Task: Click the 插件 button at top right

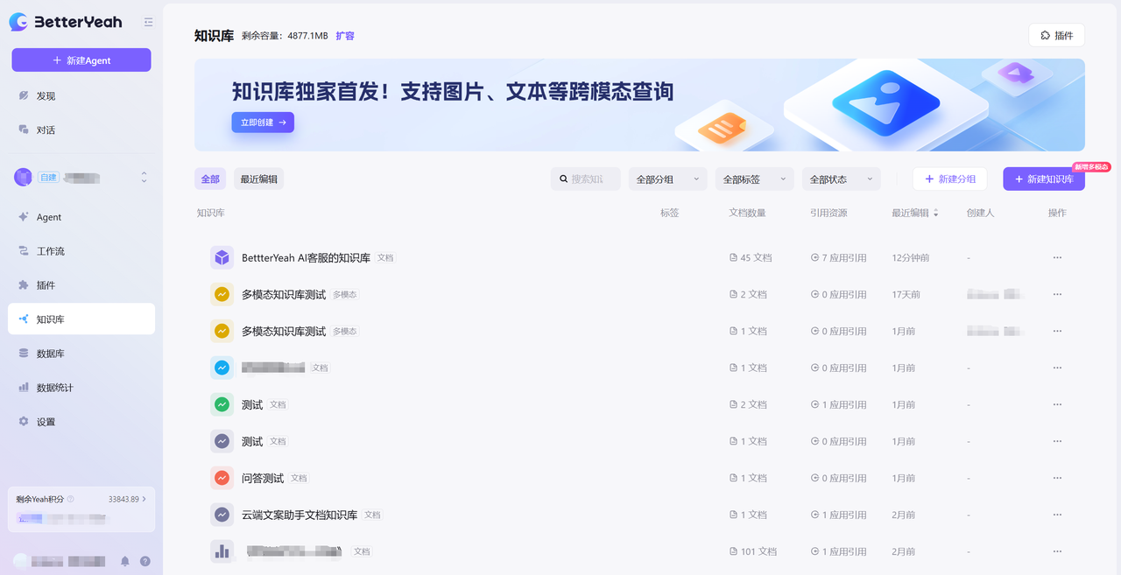Action: tap(1056, 35)
